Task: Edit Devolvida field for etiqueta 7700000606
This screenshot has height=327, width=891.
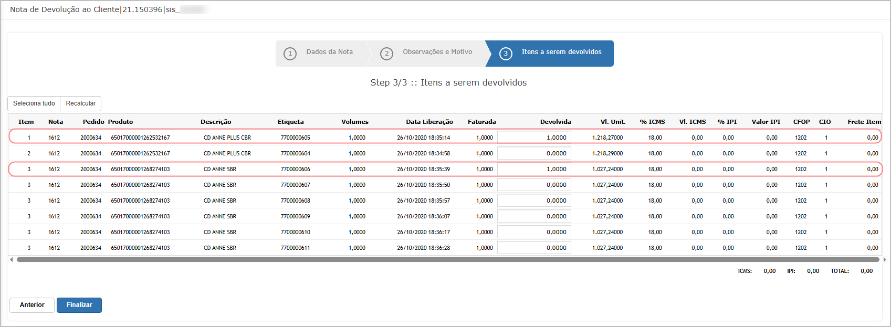Action: click(534, 169)
